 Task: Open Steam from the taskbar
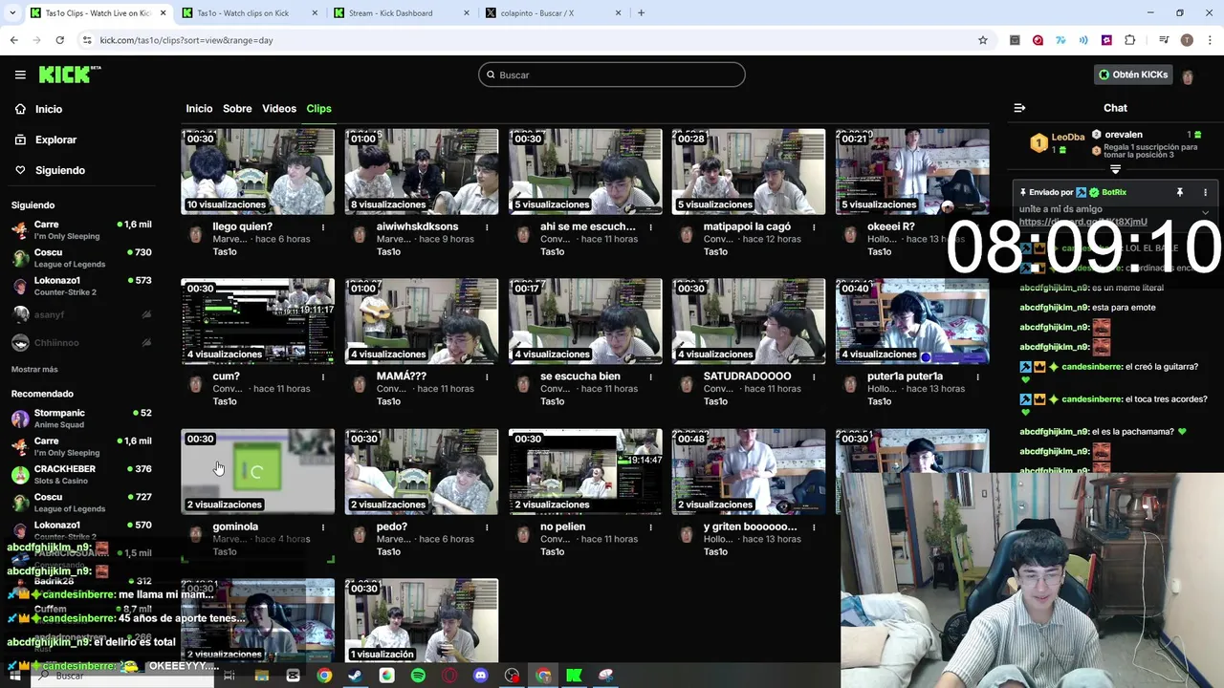coord(355,676)
